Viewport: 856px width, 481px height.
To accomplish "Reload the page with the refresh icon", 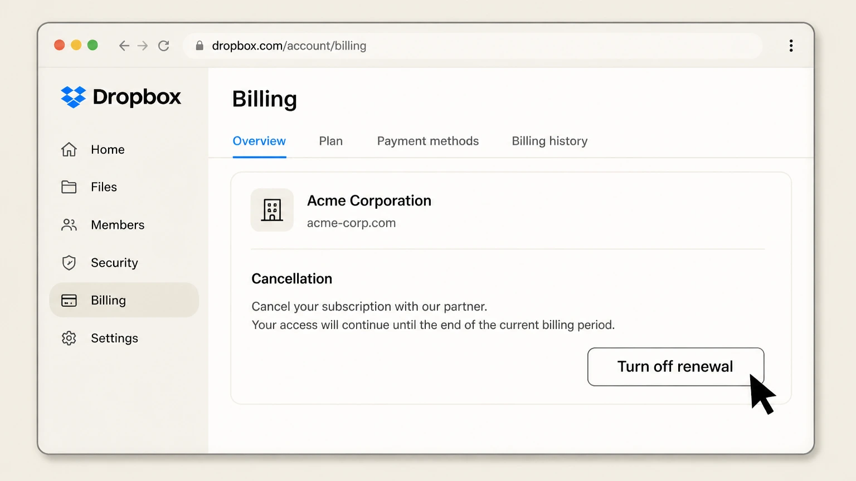I will click(164, 46).
